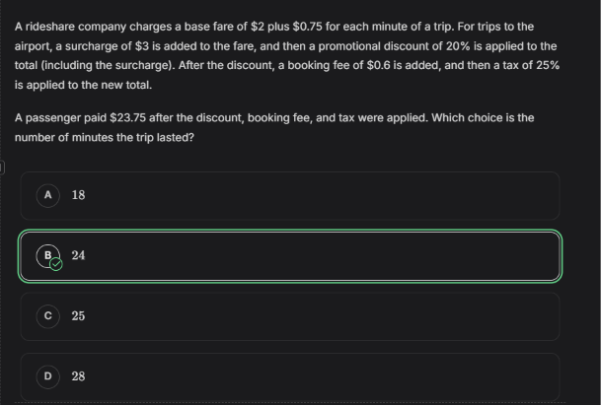Select the highlighted answer card B

(290, 256)
